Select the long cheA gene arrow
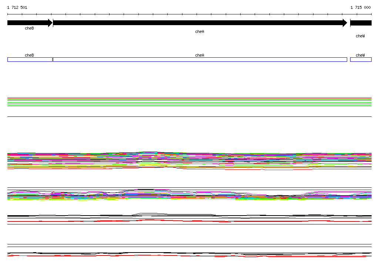Screen dimensions: 379x264 [x=200, y=23]
